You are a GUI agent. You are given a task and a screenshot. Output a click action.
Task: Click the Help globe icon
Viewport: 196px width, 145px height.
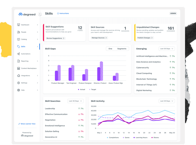point(19,90)
